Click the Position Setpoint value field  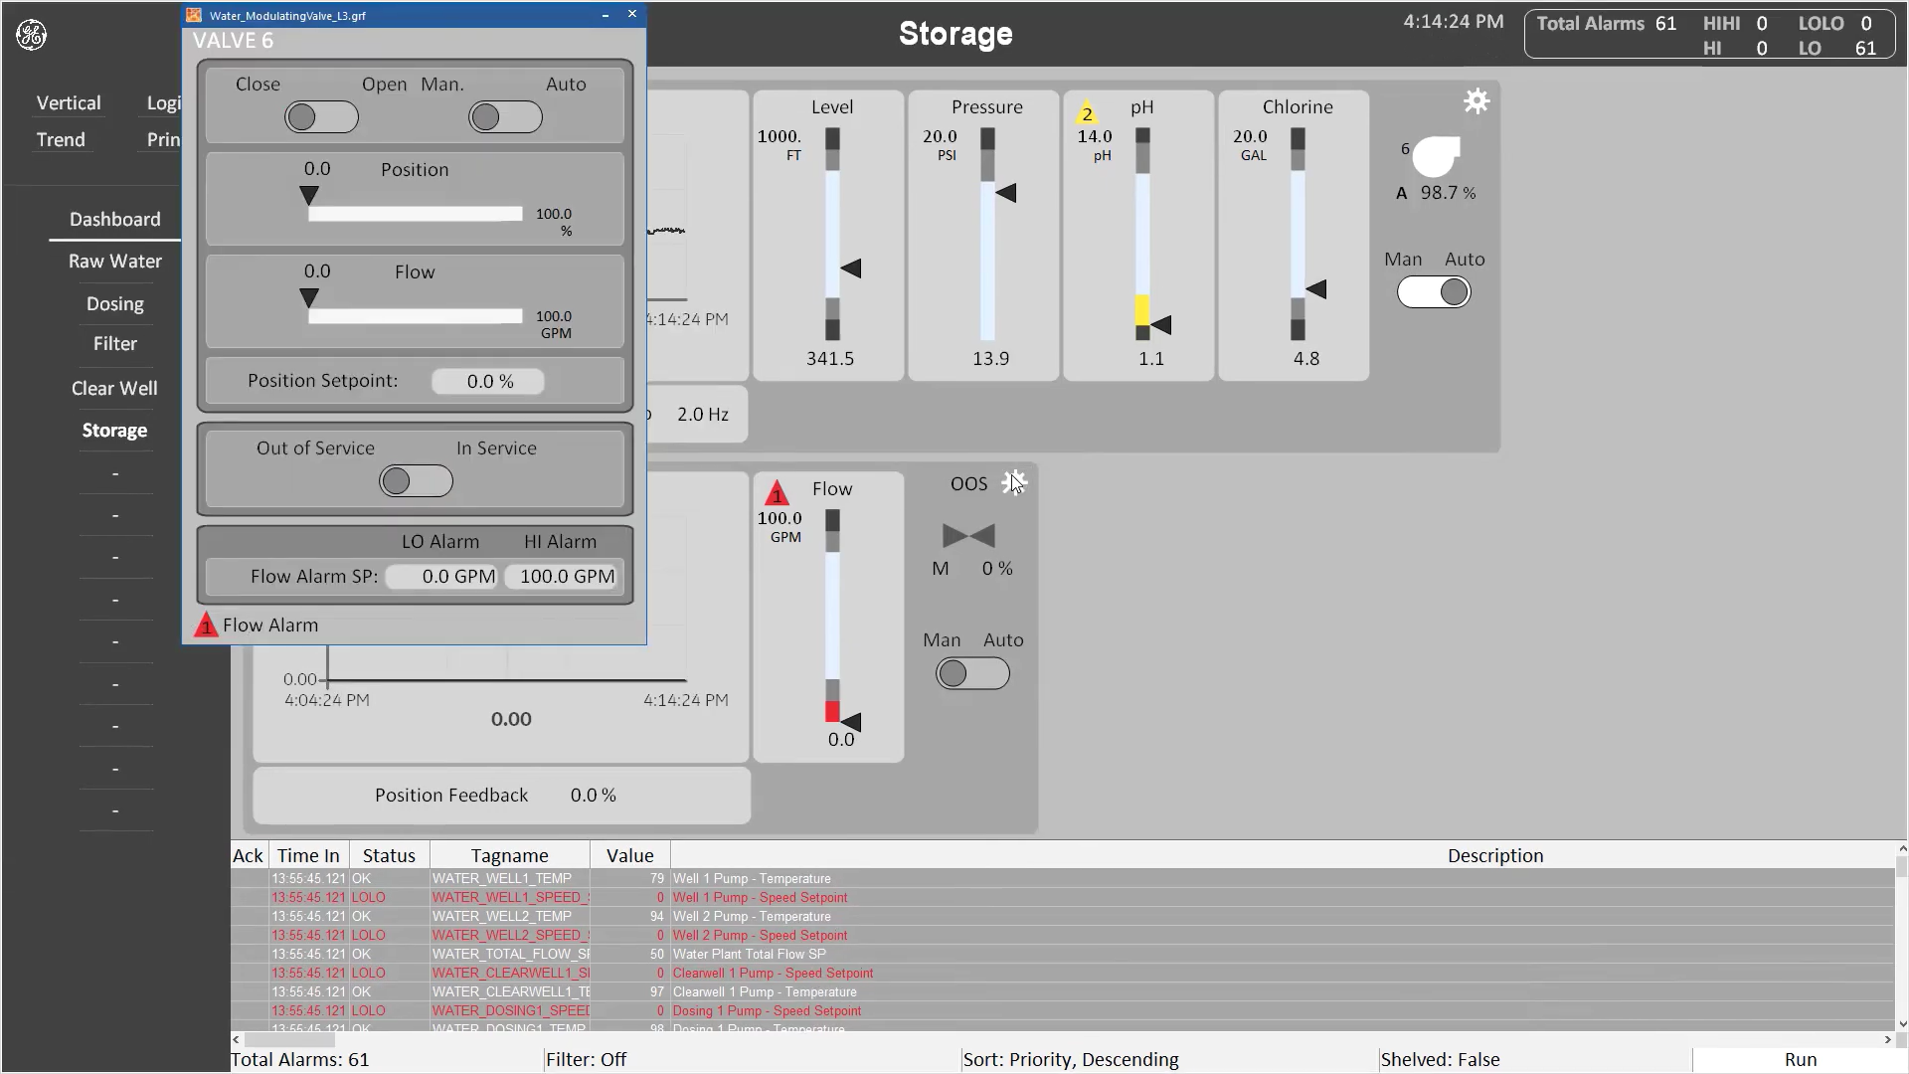coord(488,382)
